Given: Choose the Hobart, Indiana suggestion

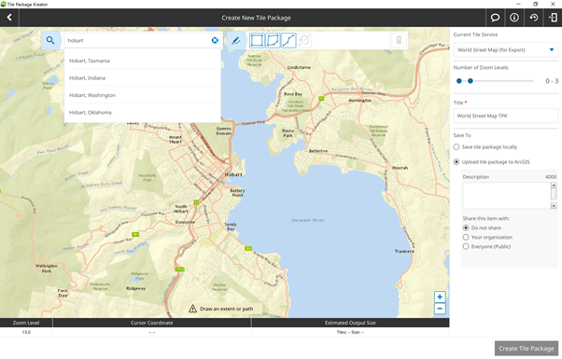Looking at the screenshot, I should click(x=142, y=78).
